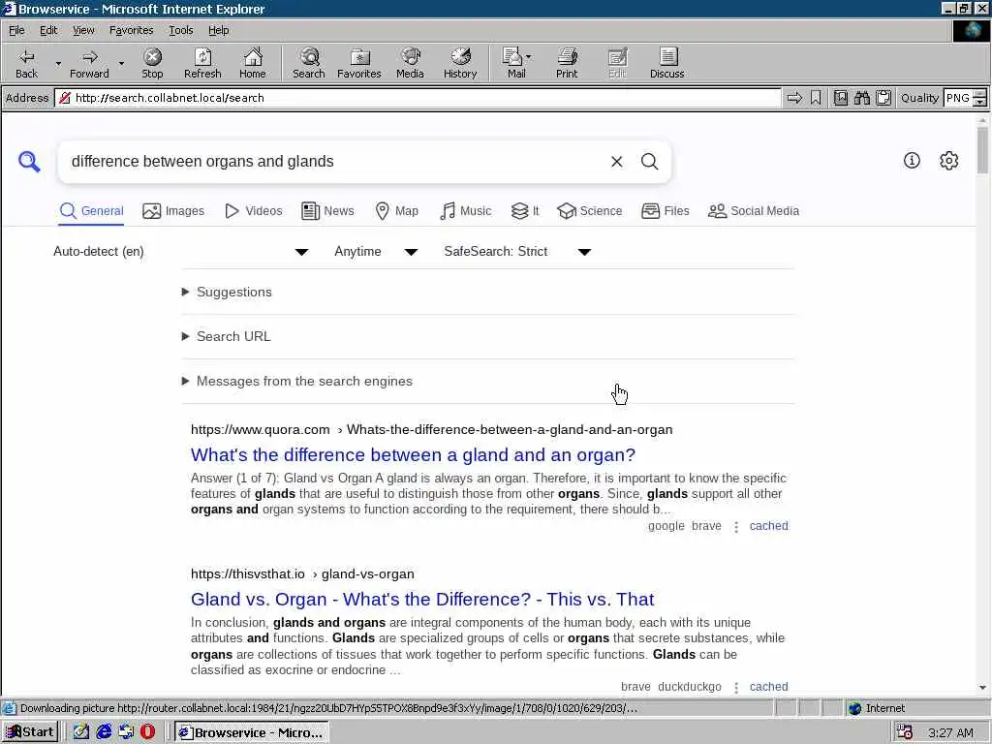The image size is (992, 744).
Task: Click the address bar URL field
Action: (418, 98)
